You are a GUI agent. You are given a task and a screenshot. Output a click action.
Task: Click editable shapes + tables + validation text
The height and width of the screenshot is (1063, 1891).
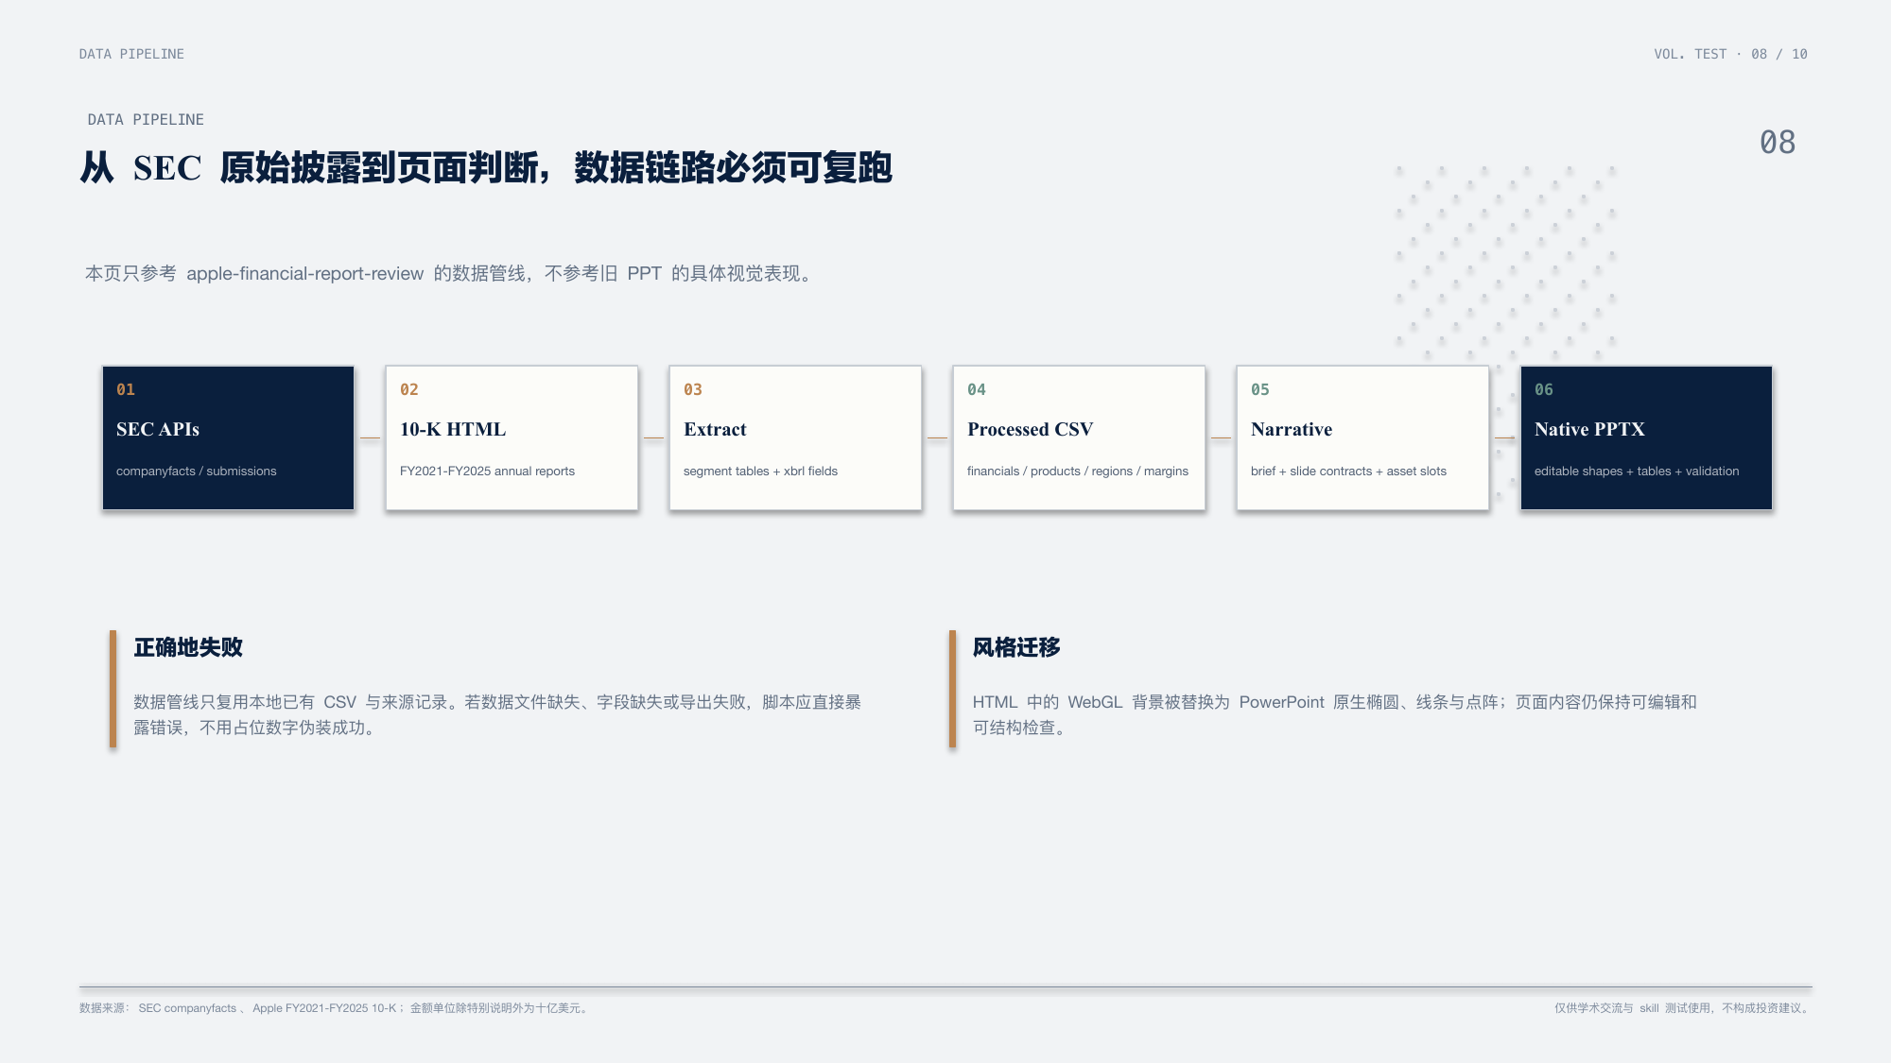click(x=1637, y=471)
